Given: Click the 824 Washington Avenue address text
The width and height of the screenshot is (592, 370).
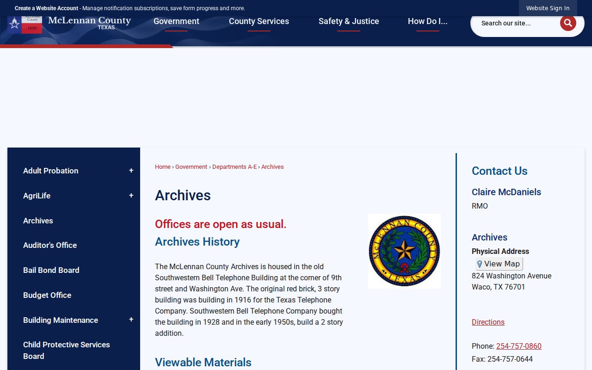Looking at the screenshot, I should (512, 276).
